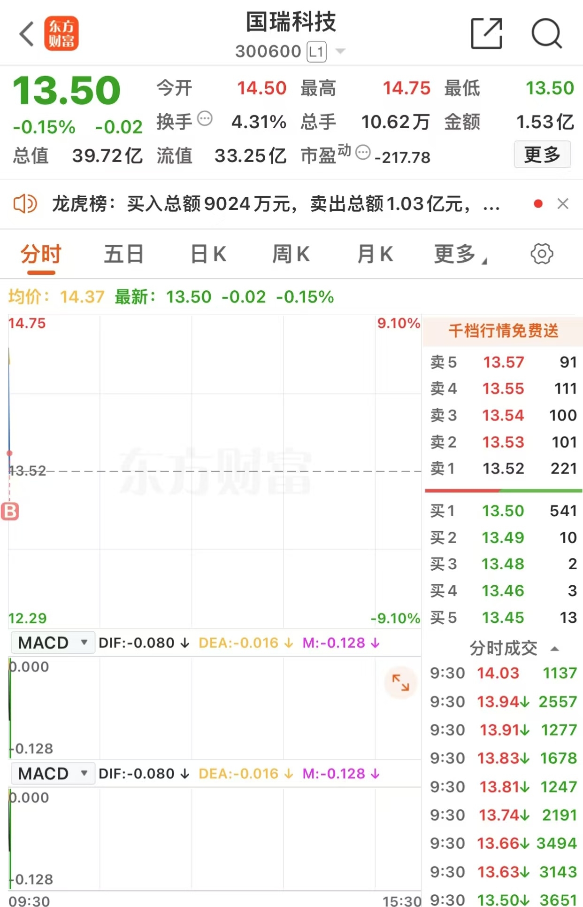
Task: Tap the B marker on chart
Action: pyautogui.click(x=10, y=512)
